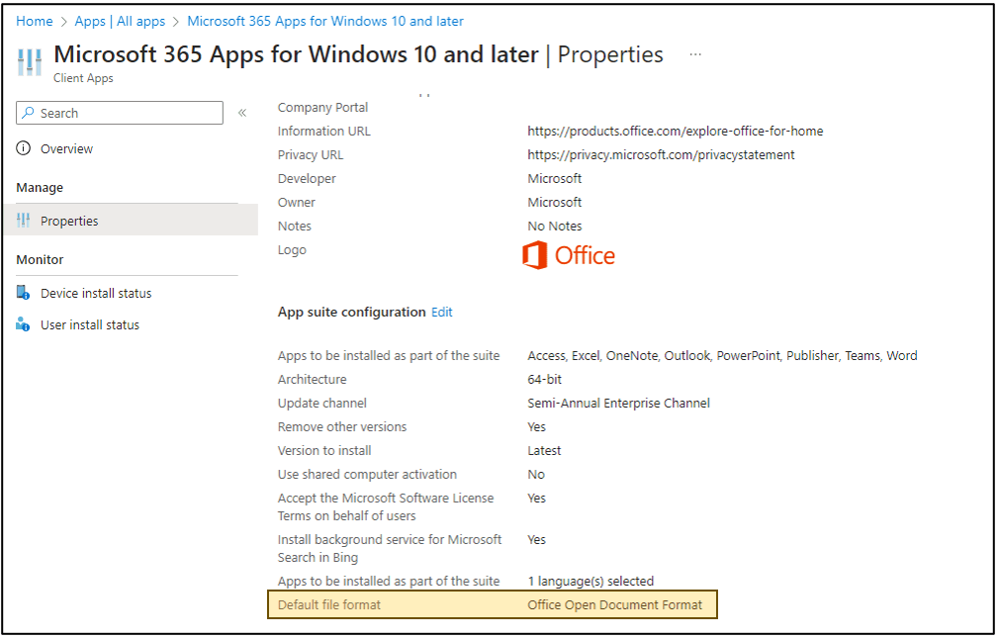This screenshot has width=998, height=638.
Task: Click the App suite configuration heading
Action: click(x=351, y=312)
